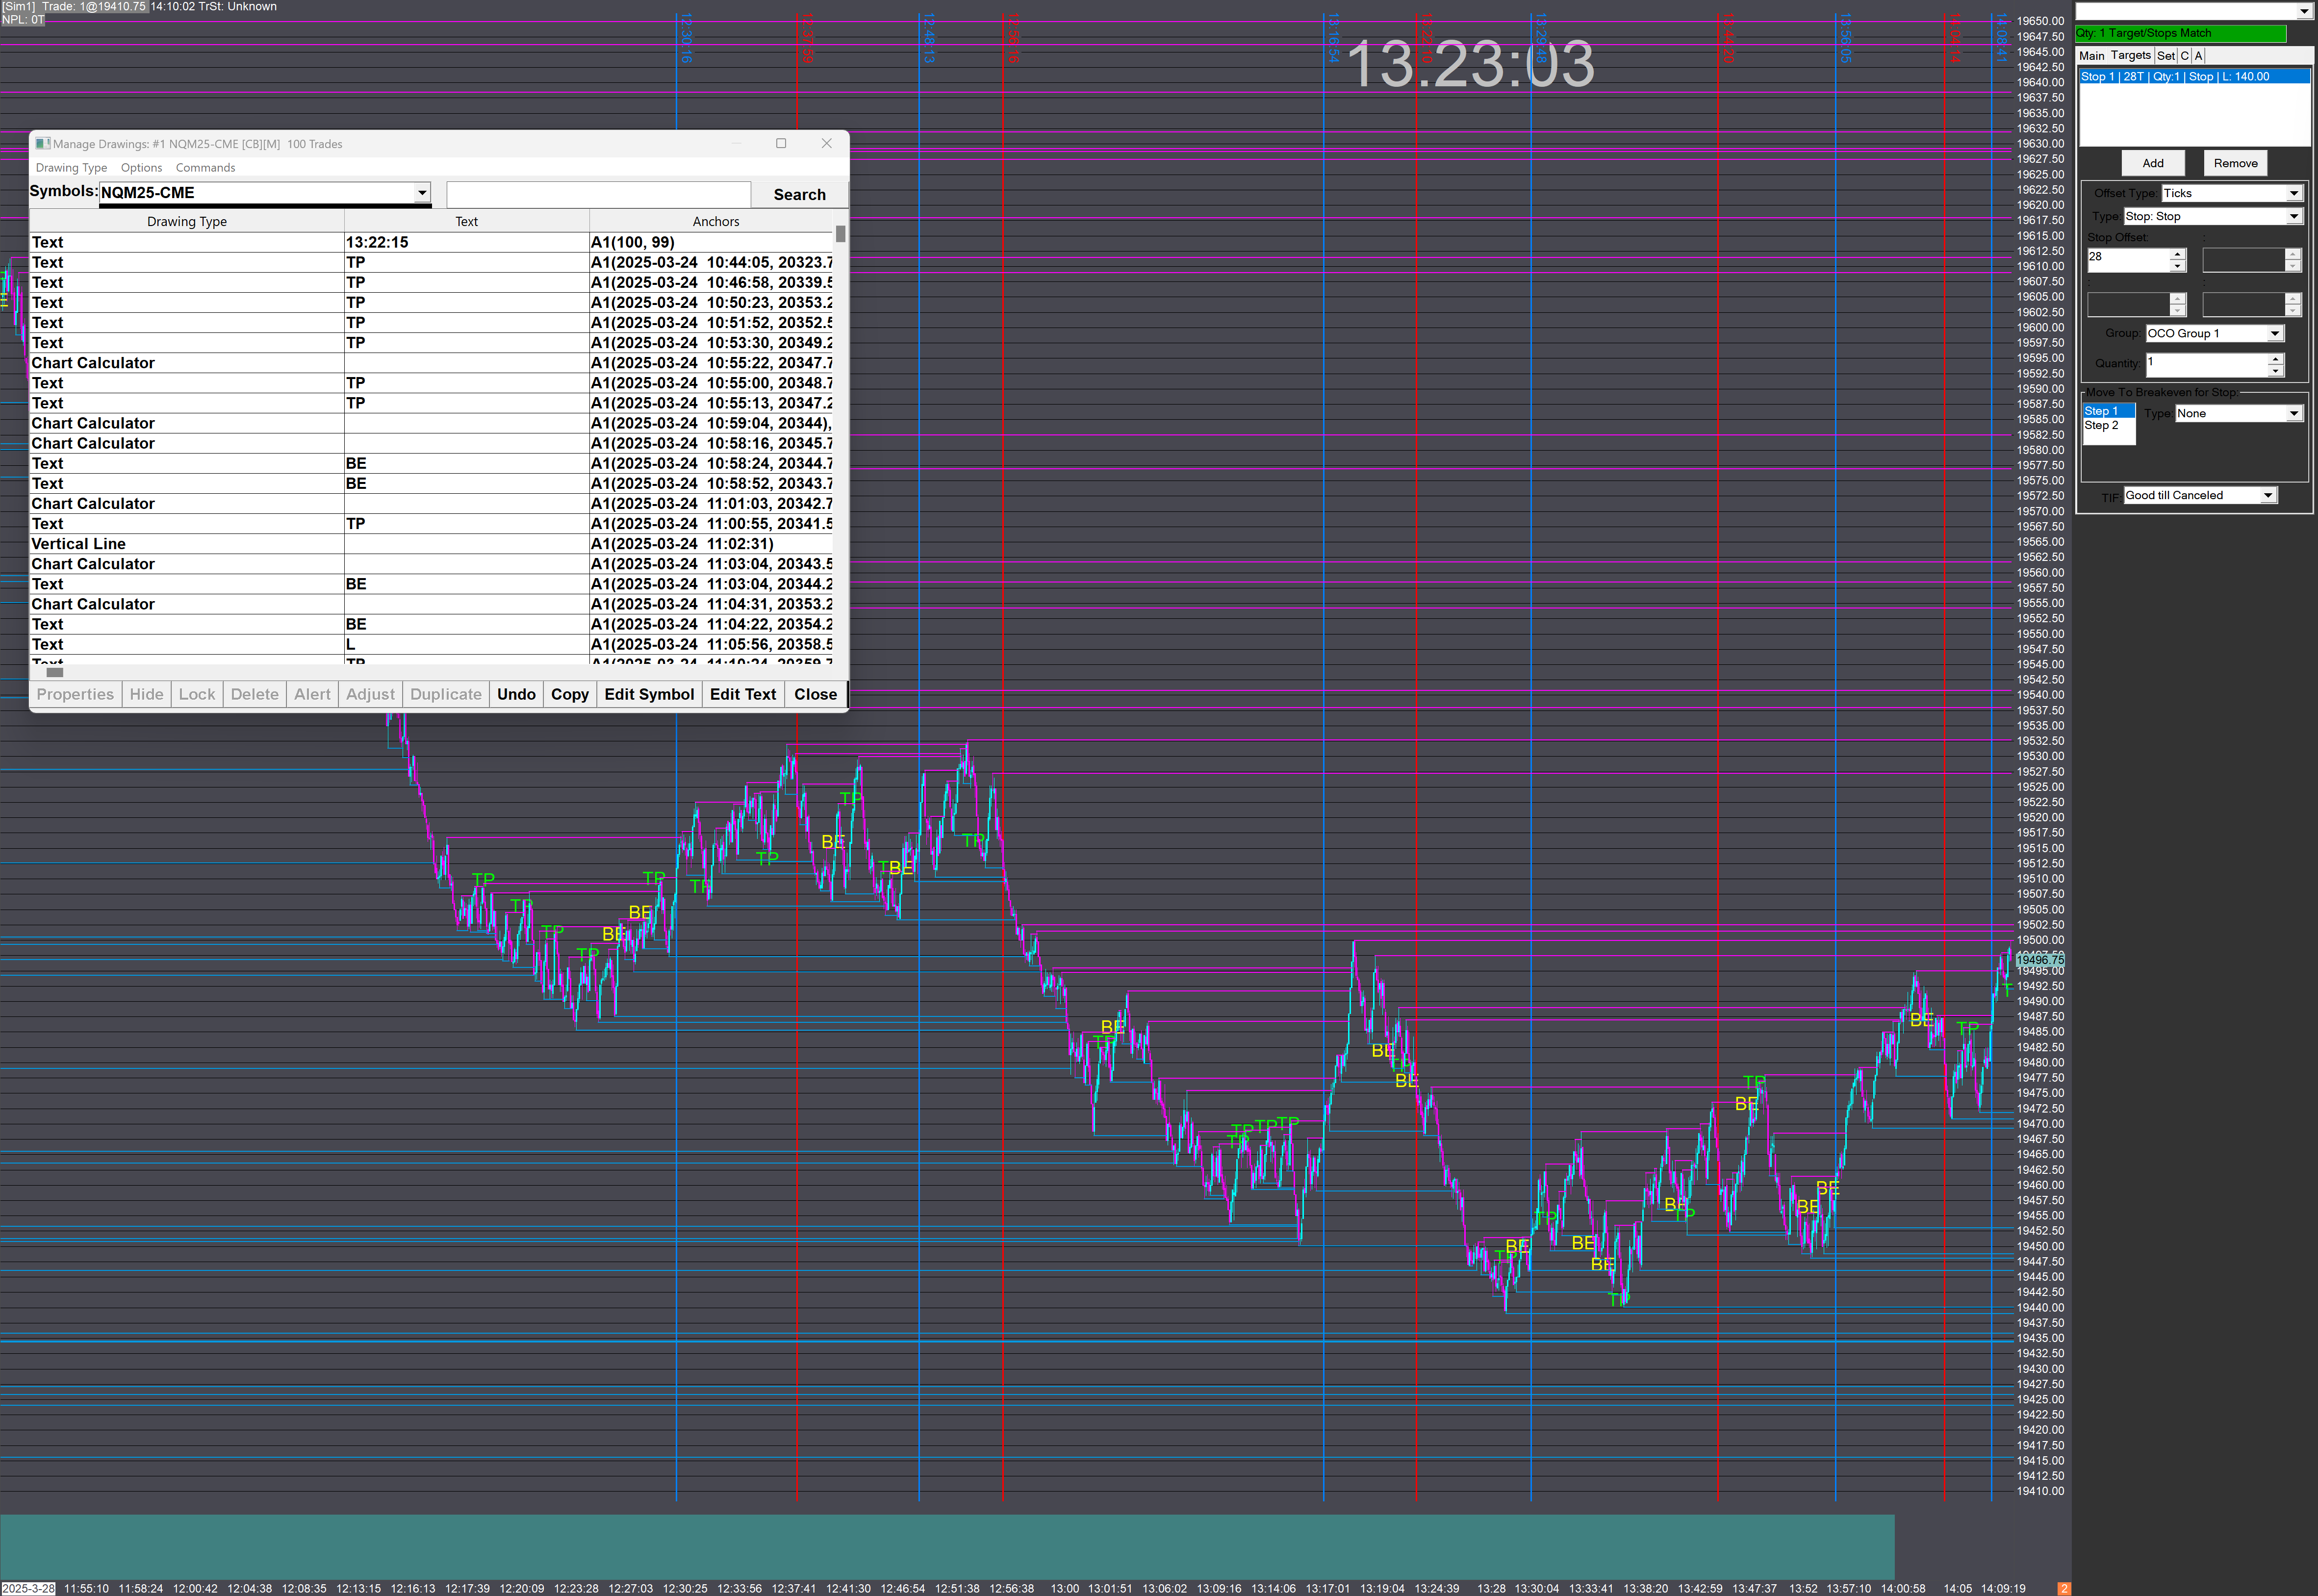Click Remove in the Targets panel
The image size is (2318, 1596).
(2235, 163)
